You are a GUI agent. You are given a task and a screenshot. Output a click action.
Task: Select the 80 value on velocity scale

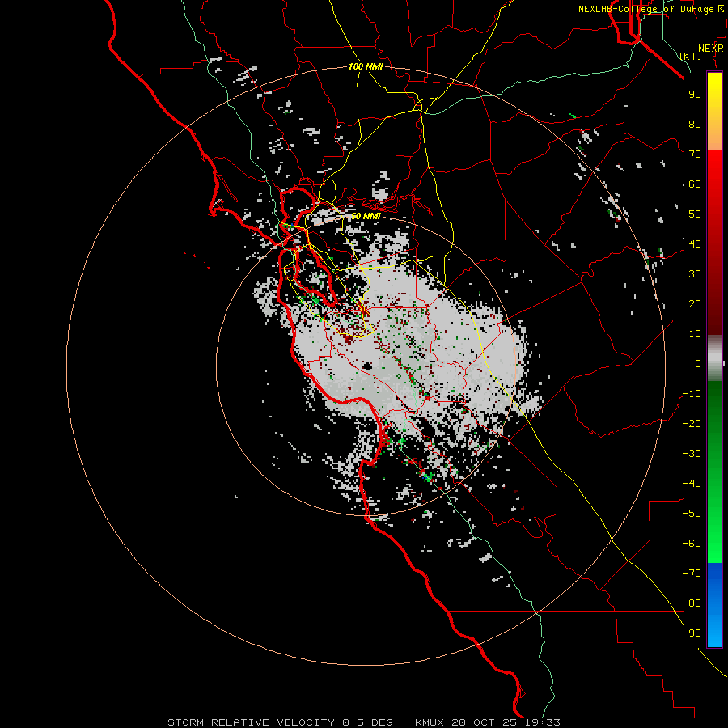pyautogui.click(x=695, y=124)
